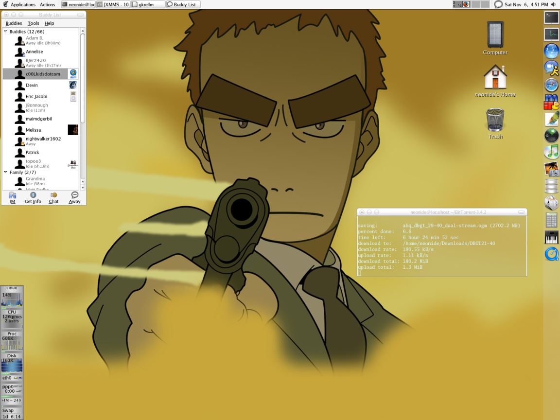Select buddy BJerz420
The width and height of the screenshot is (560, 420).
[41, 63]
